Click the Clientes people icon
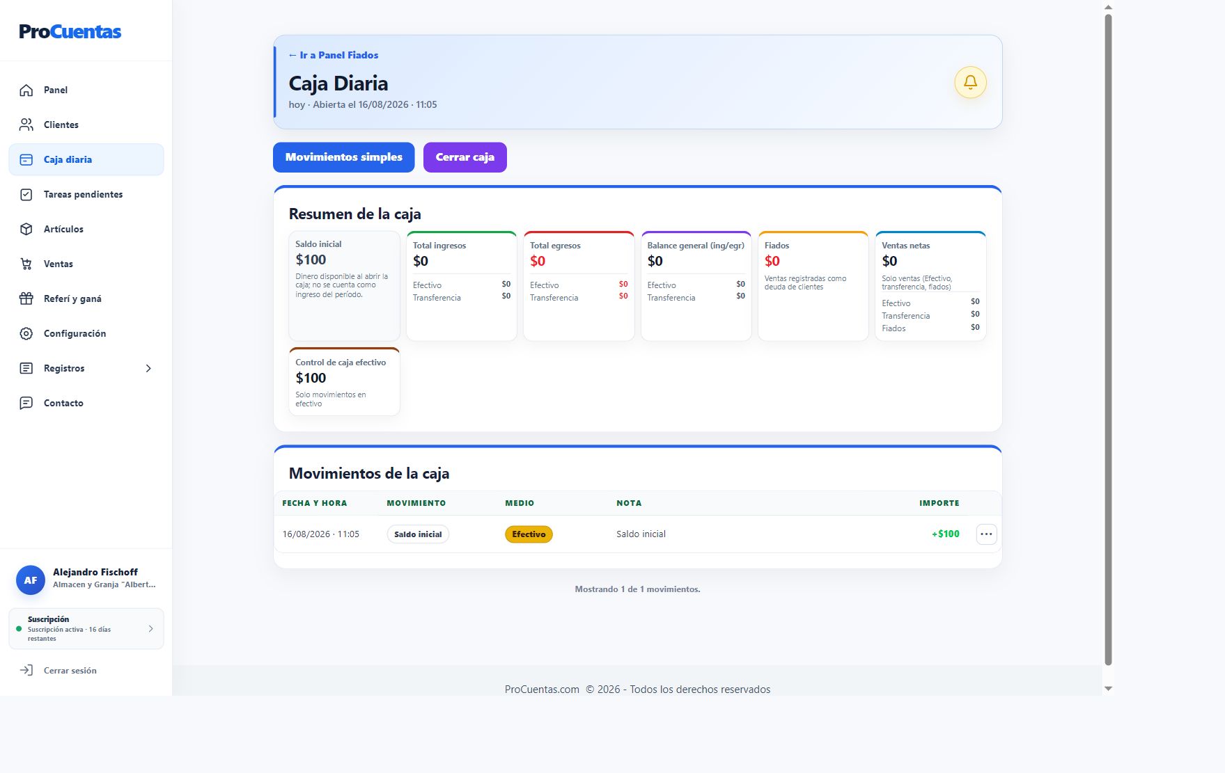 click(26, 125)
